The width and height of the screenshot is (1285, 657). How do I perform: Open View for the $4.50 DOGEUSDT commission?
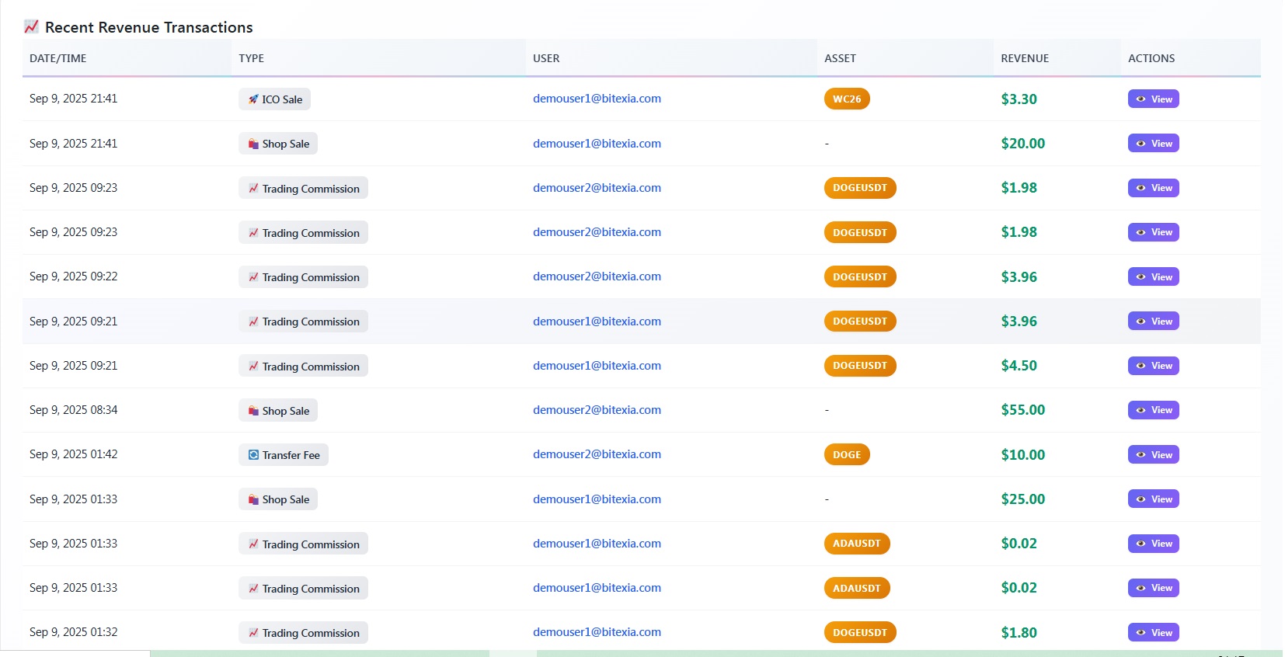1153,366
